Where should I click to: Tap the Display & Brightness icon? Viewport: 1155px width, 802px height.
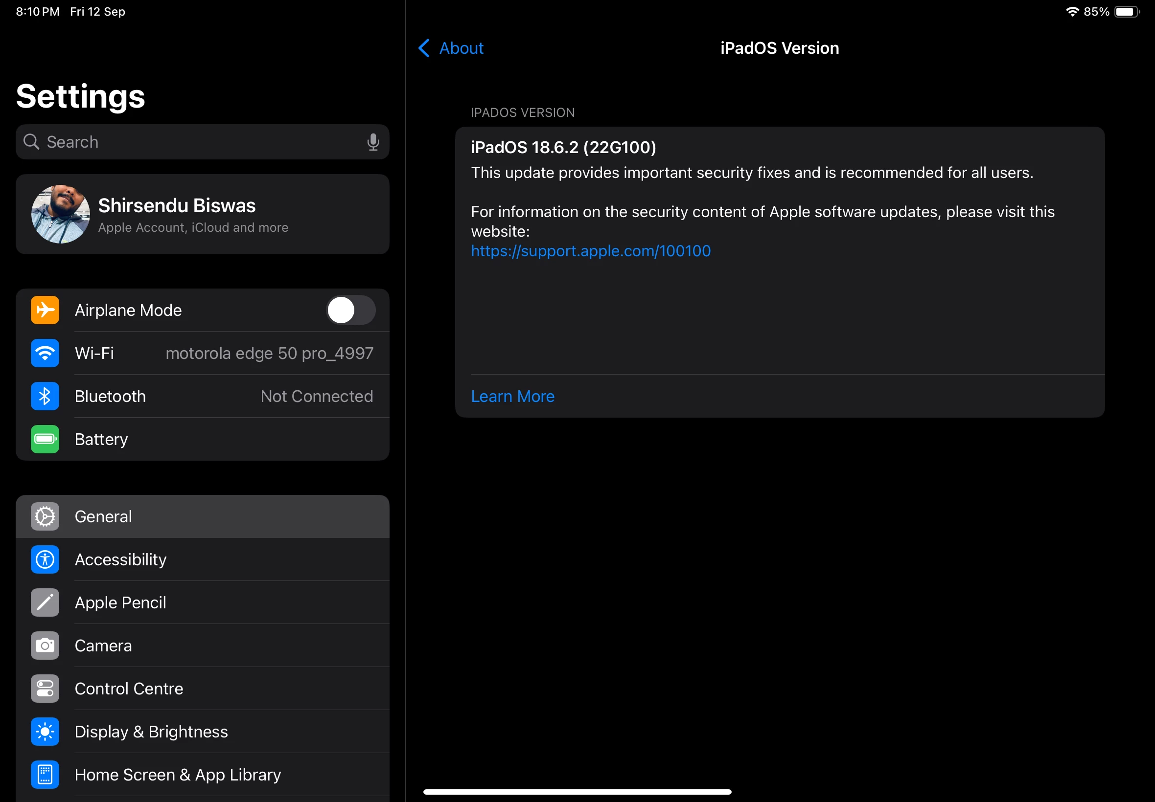(45, 732)
